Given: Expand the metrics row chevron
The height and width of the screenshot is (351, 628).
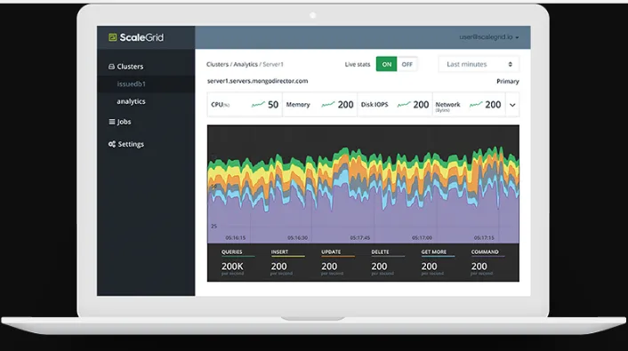Looking at the screenshot, I should [512, 105].
